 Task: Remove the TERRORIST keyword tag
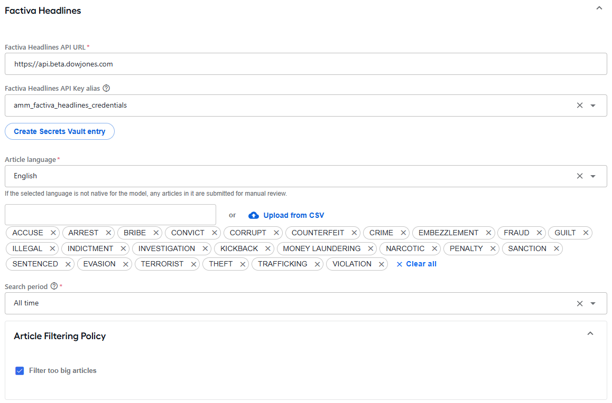coord(193,264)
